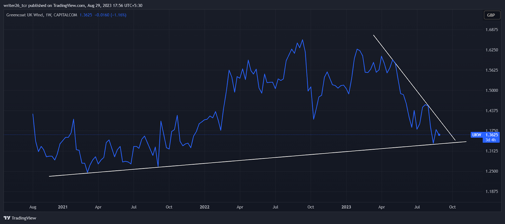Click the −0.0160 (−1.16%) change value
Viewport: 505px width, 224px height.
click(x=110, y=15)
